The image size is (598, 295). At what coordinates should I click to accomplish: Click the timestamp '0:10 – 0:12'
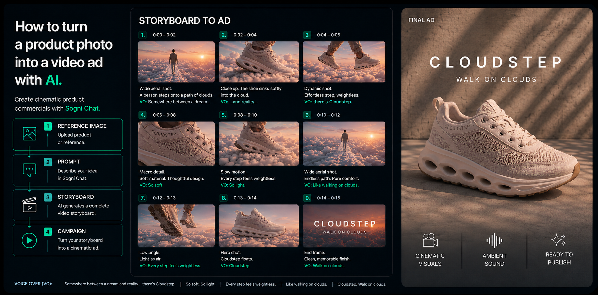(x=328, y=115)
